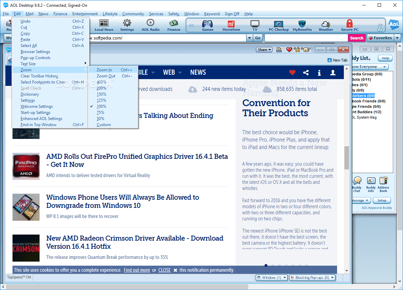Click the printer icon in browser window
The height and width of the screenshot is (290, 403).
tap(279, 50)
